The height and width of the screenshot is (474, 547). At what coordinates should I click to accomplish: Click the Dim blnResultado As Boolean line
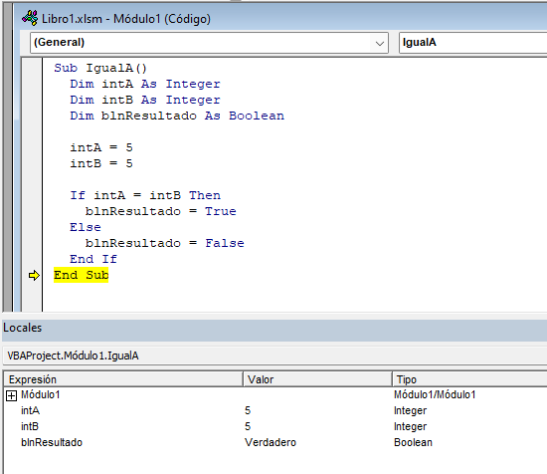pos(177,116)
